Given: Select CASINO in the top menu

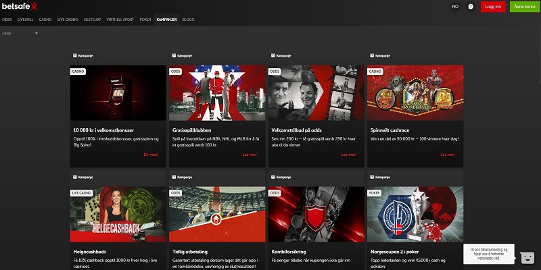Looking at the screenshot, I should [x=45, y=20].
